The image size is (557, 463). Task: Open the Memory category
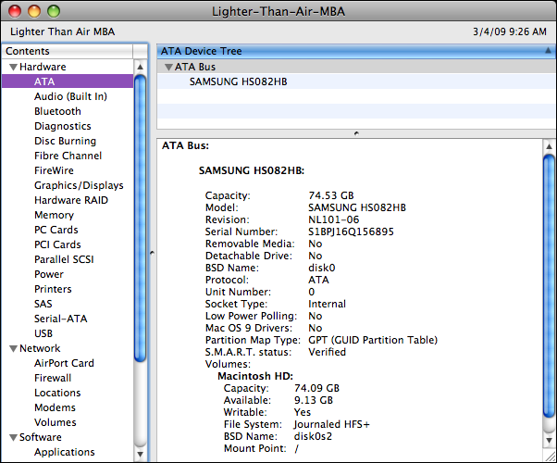point(54,215)
